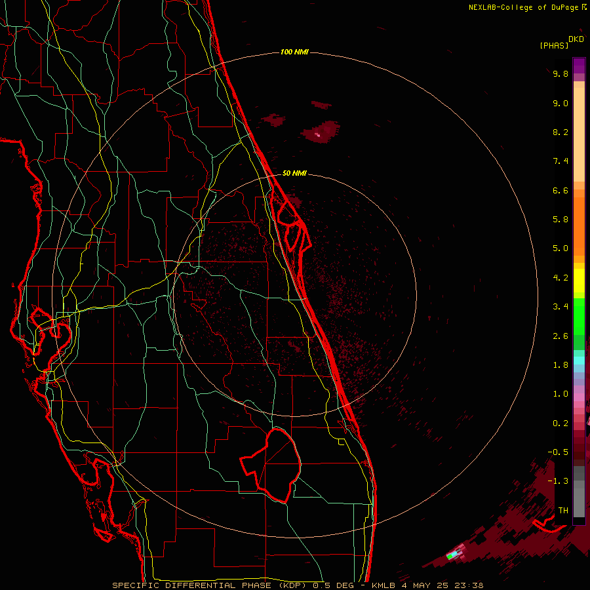Click the 9.0 scale value
590x590 pixels.
(560, 103)
